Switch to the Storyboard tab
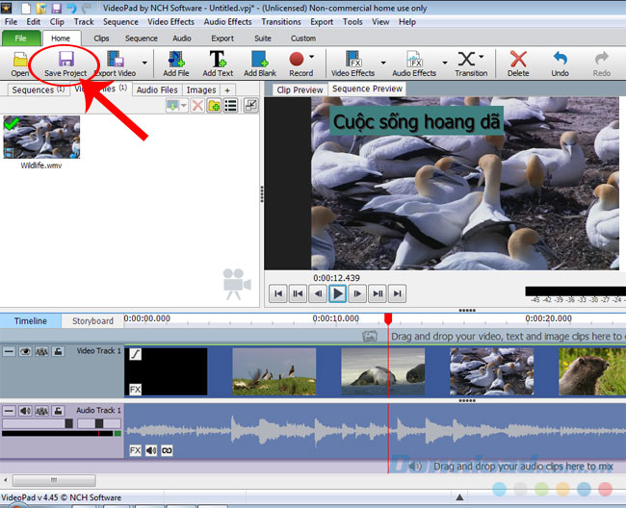Viewport: 626px width, 508px height. [x=92, y=320]
